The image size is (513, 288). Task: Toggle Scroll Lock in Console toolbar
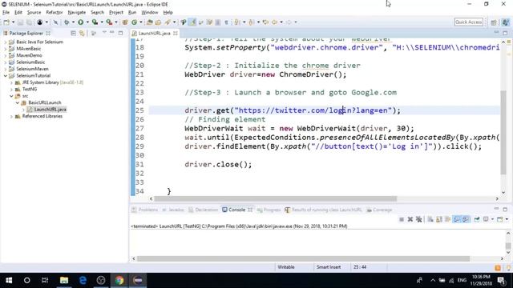click(x=439, y=219)
